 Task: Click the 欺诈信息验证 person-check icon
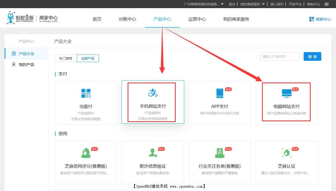[153, 153]
